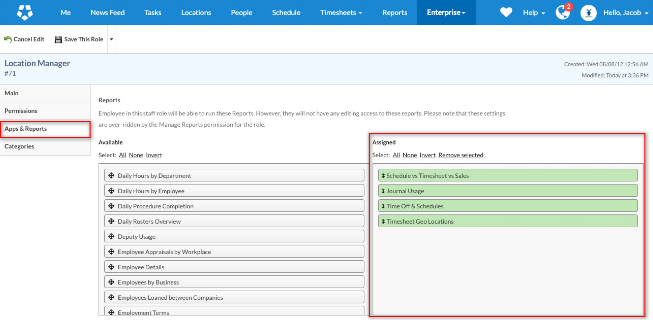
Task: Click the heart icon in top bar
Action: (506, 12)
